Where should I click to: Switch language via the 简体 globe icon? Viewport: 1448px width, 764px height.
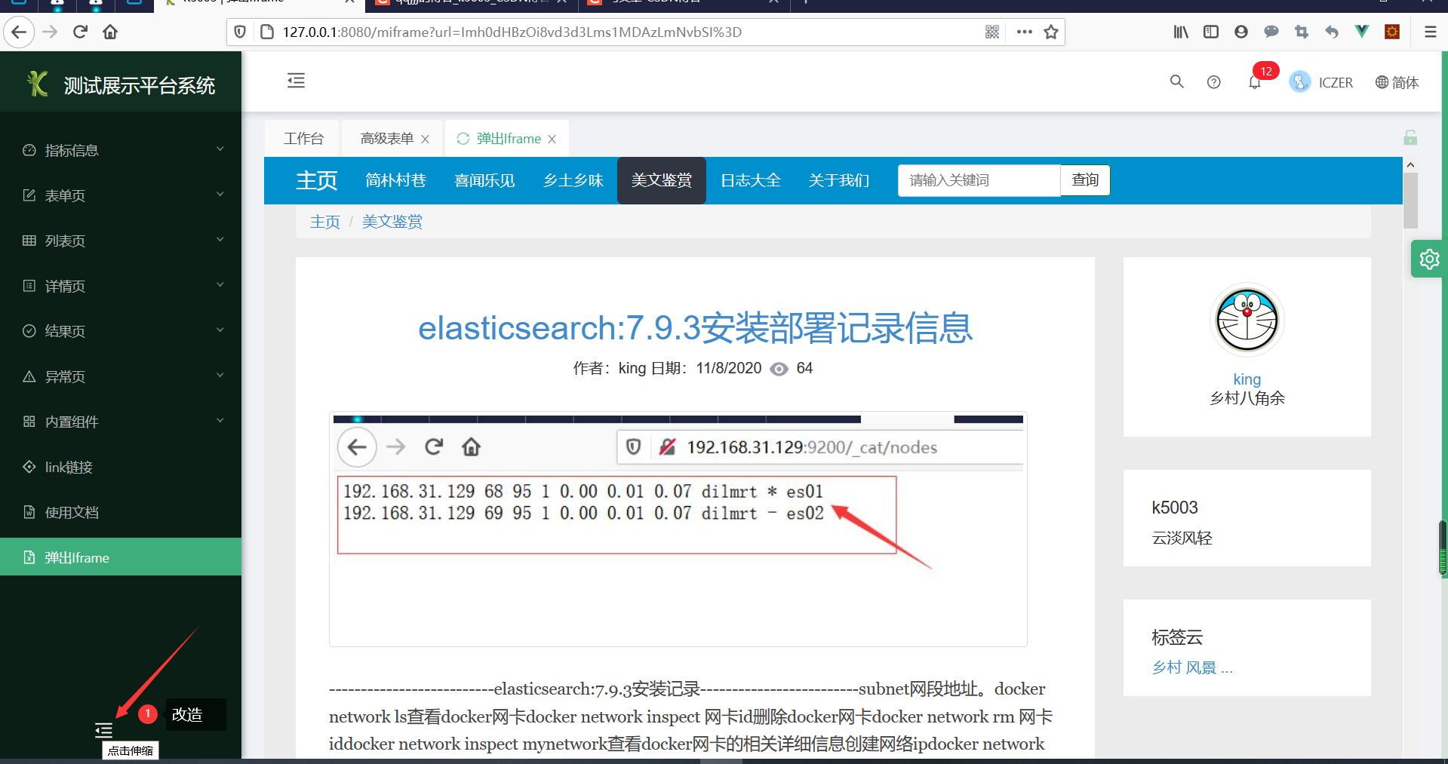tap(1397, 82)
